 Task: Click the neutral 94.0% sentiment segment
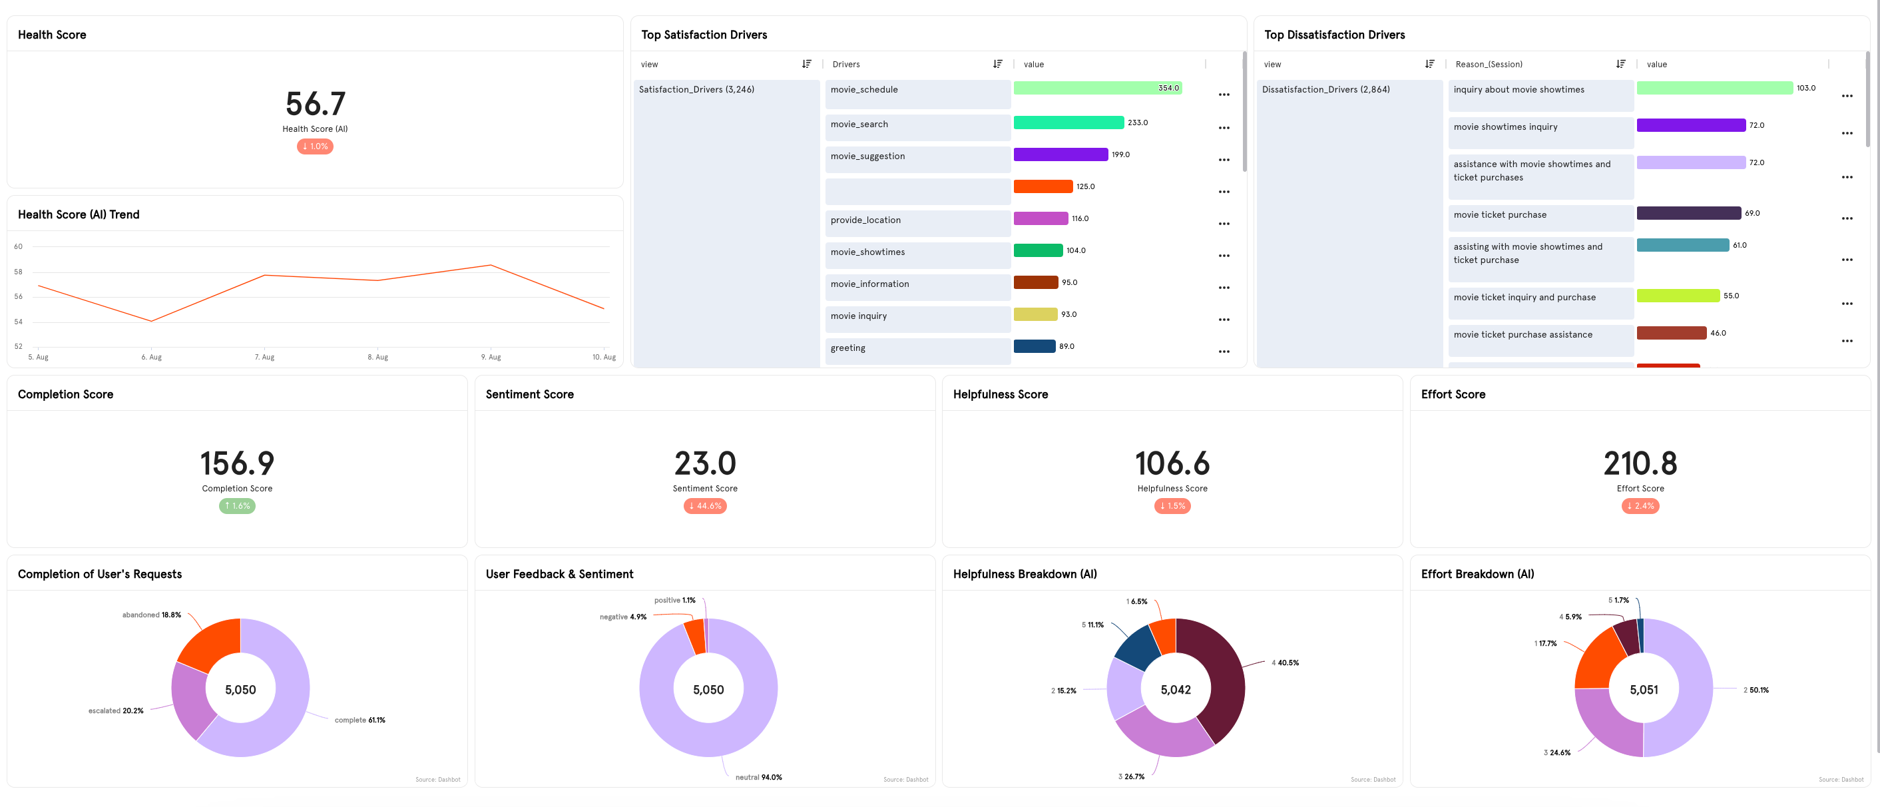click(x=708, y=740)
